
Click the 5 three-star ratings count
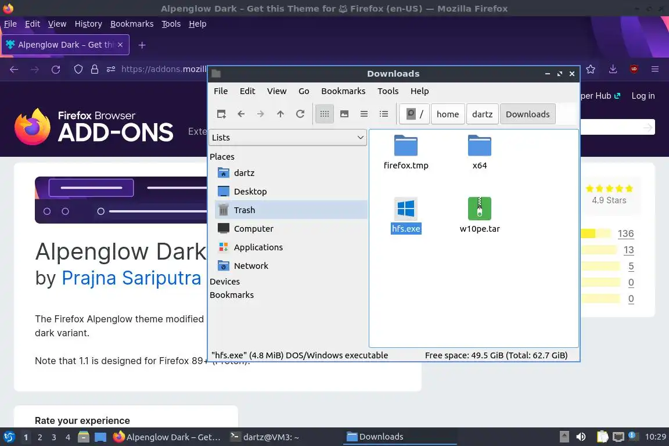[x=631, y=267]
